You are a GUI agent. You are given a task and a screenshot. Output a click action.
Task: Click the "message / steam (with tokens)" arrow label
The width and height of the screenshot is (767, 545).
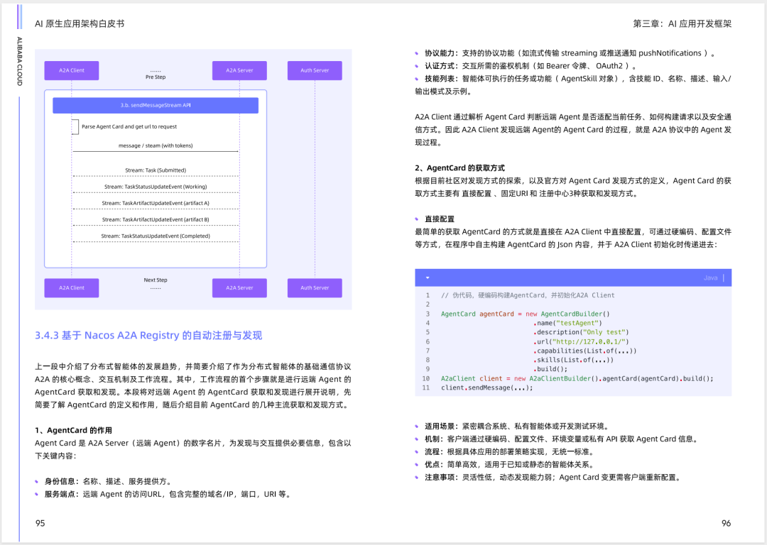pos(156,145)
